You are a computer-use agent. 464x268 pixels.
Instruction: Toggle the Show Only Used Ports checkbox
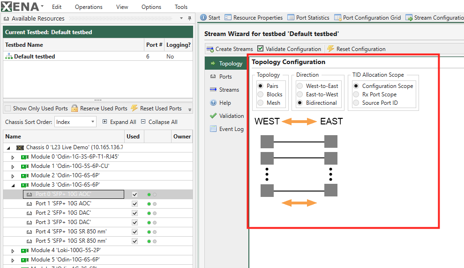coord(8,109)
